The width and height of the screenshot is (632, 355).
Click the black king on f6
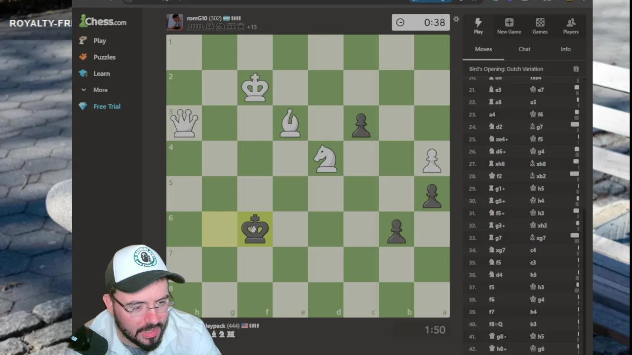point(255,229)
